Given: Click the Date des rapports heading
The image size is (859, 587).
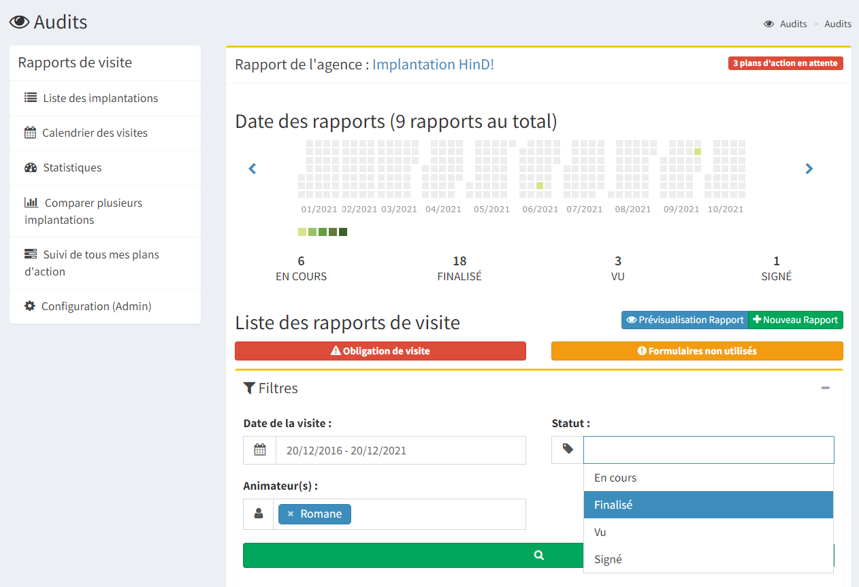Looking at the screenshot, I should [396, 122].
